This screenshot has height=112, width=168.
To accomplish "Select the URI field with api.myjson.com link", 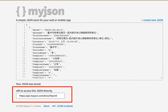I will [x=40, y=96].
